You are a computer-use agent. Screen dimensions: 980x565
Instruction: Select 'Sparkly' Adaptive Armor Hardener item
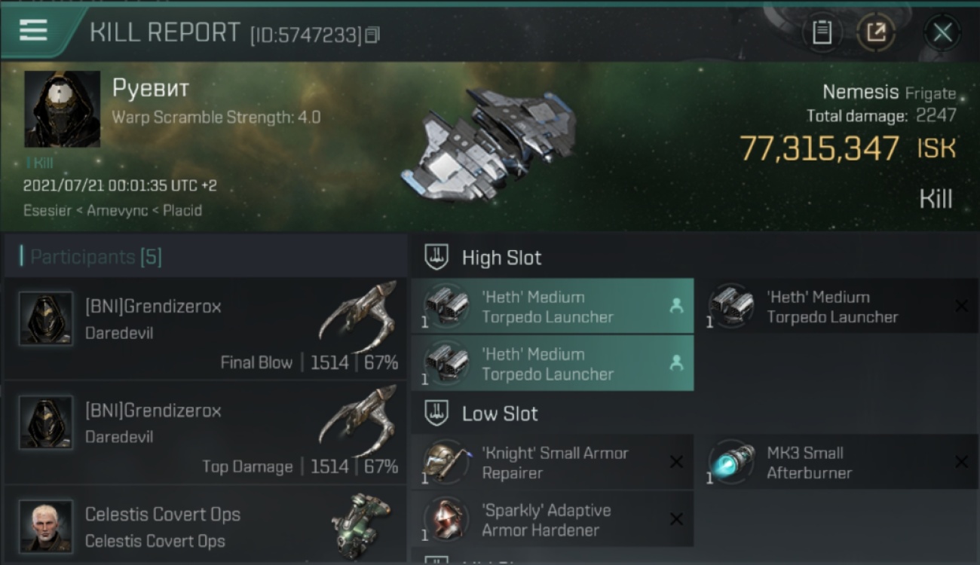click(553, 520)
